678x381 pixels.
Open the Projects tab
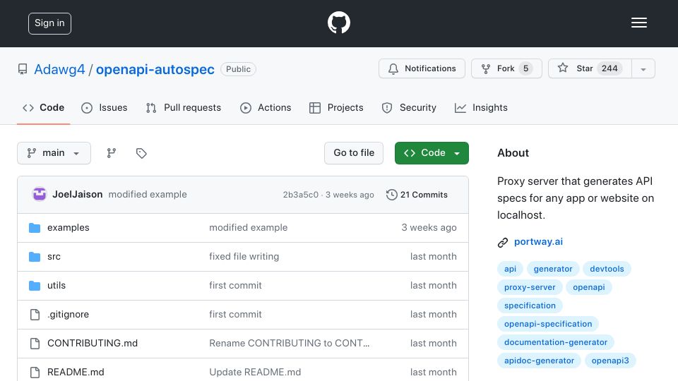pyautogui.click(x=336, y=107)
